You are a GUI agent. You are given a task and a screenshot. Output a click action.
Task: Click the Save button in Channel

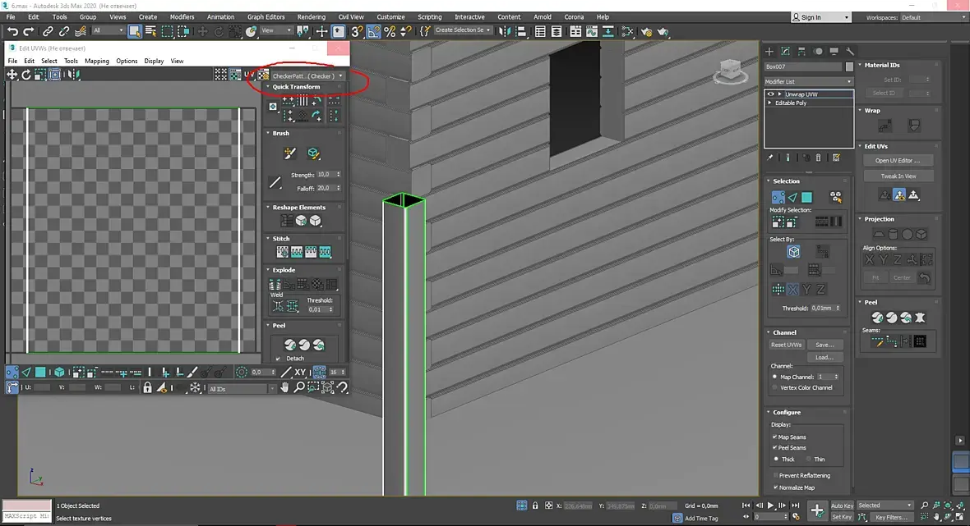[x=824, y=345]
